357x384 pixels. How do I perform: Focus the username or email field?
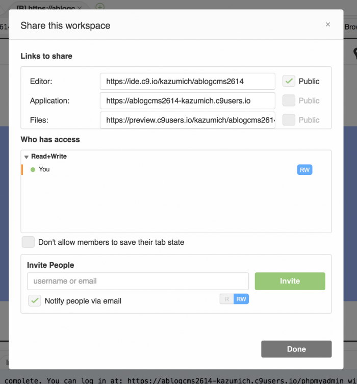coord(138,281)
